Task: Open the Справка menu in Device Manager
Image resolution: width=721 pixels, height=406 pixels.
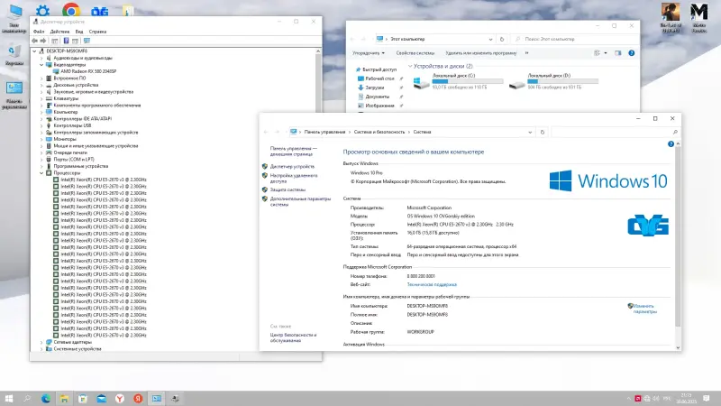Action: [97, 32]
